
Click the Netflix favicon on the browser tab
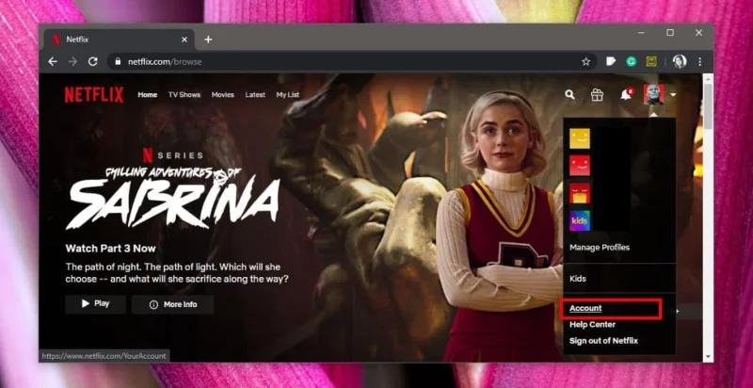pos(56,40)
